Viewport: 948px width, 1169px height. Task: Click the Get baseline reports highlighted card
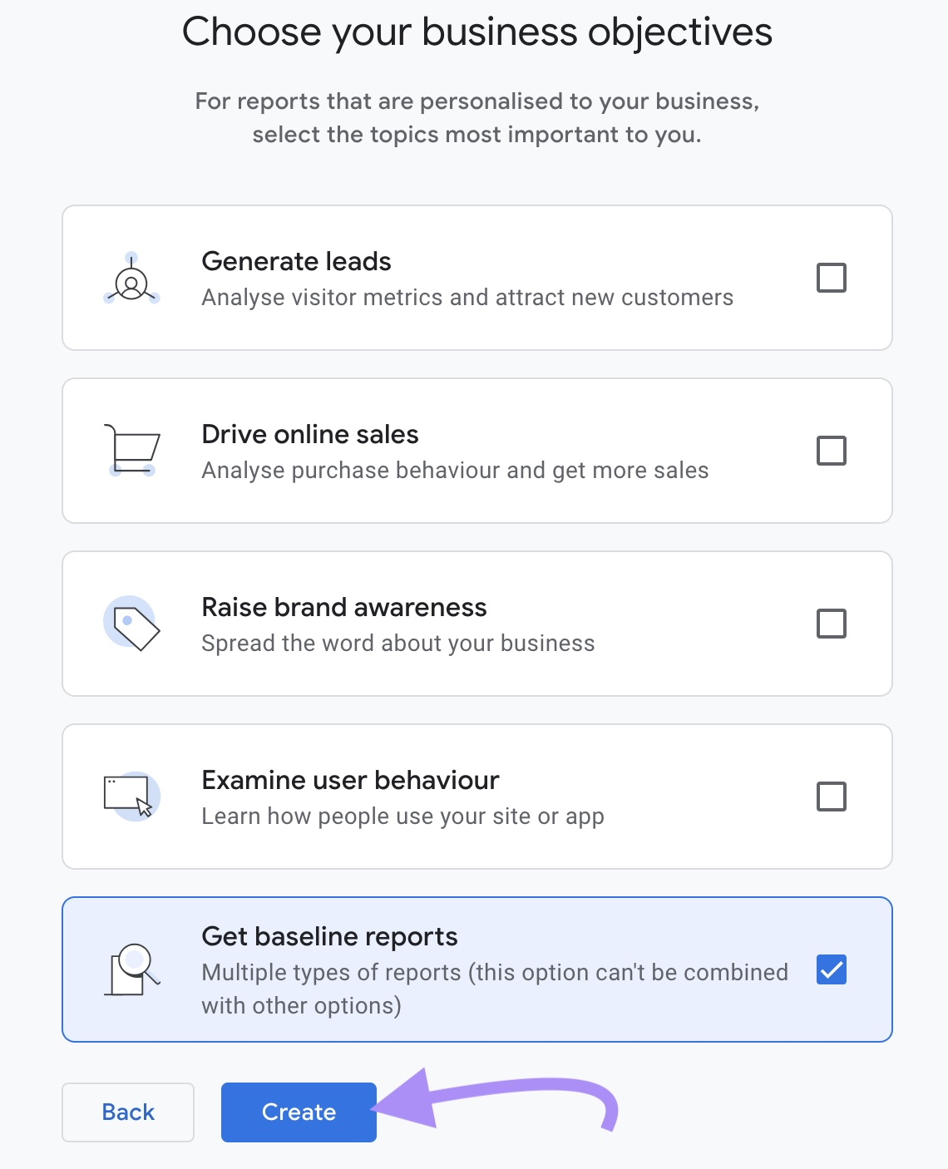476,969
